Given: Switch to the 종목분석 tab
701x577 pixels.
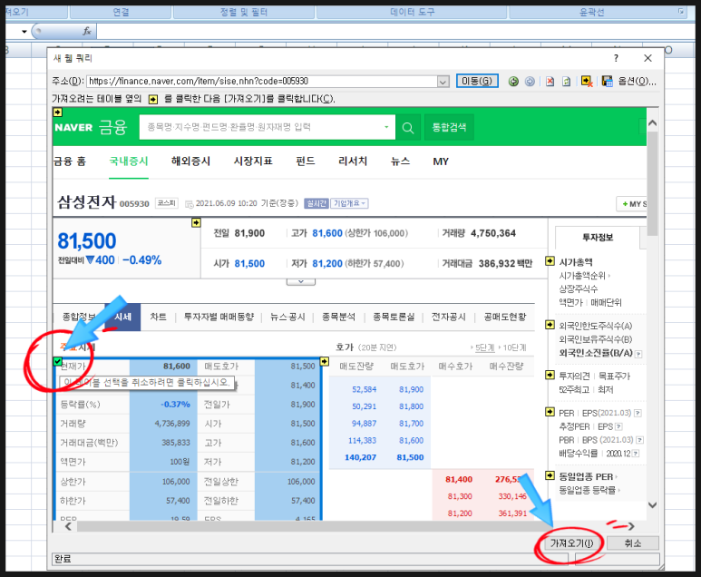Looking at the screenshot, I should pyautogui.click(x=338, y=318).
